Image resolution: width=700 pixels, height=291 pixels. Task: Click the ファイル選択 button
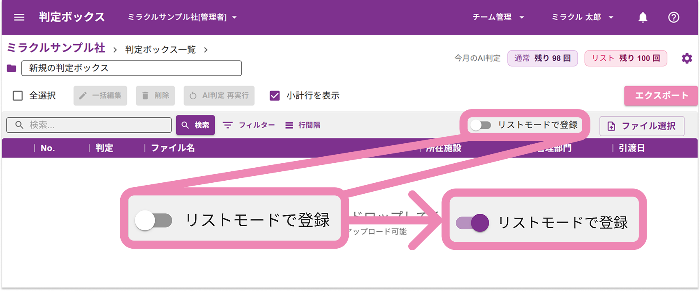click(x=642, y=126)
